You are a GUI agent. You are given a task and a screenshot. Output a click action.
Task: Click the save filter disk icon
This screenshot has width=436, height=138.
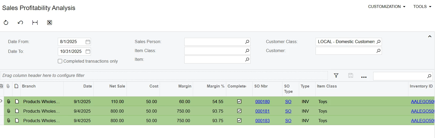pos(351,76)
